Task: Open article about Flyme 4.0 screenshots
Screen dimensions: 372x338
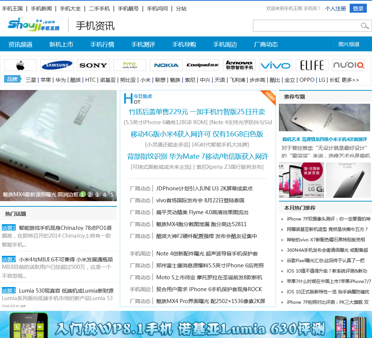Action: point(202,212)
